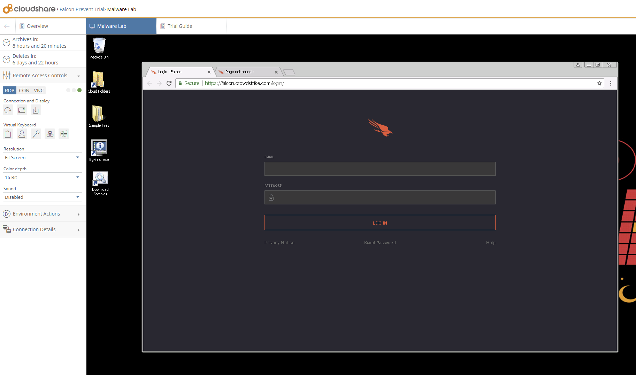
Task: Switch connection mode to CON
Action: tap(24, 91)
